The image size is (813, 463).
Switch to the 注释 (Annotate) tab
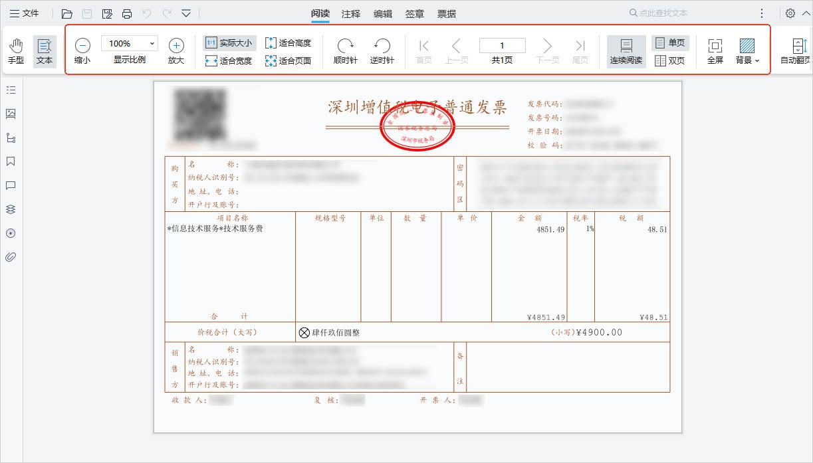pyautogui.click(x=350, y=13)
